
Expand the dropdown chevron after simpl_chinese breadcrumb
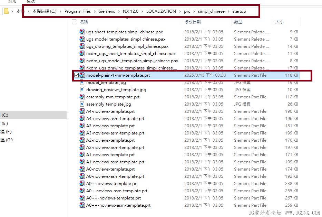tap(228, 11)
